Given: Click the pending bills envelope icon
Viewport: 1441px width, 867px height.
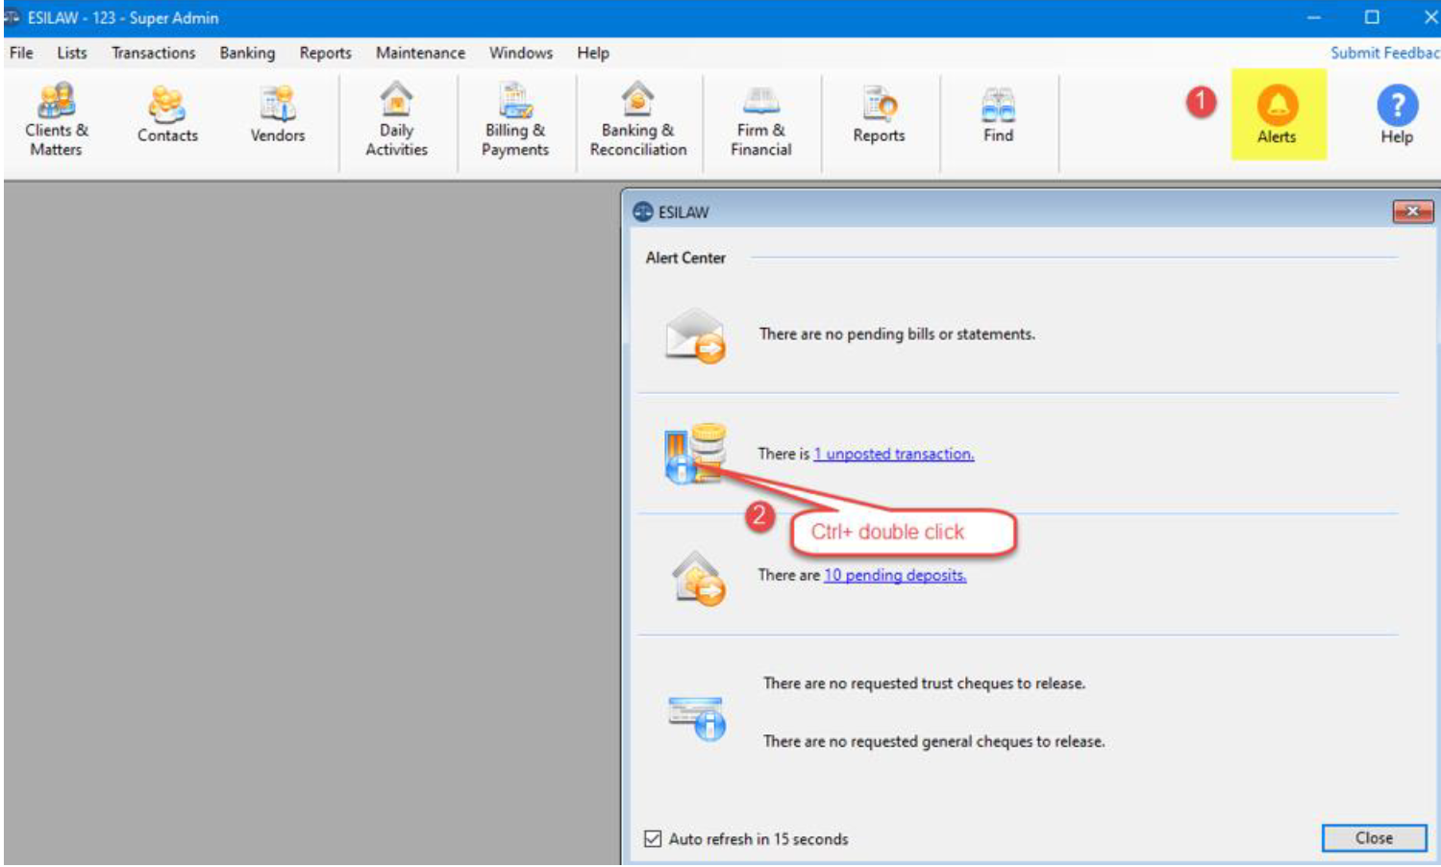Looking at the screenshot, I should click(x=695, y=335).
